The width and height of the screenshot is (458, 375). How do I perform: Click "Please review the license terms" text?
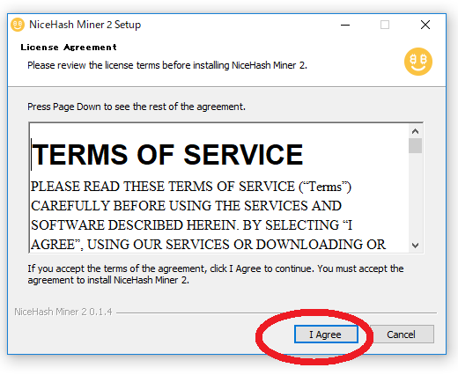pos(167,65)
